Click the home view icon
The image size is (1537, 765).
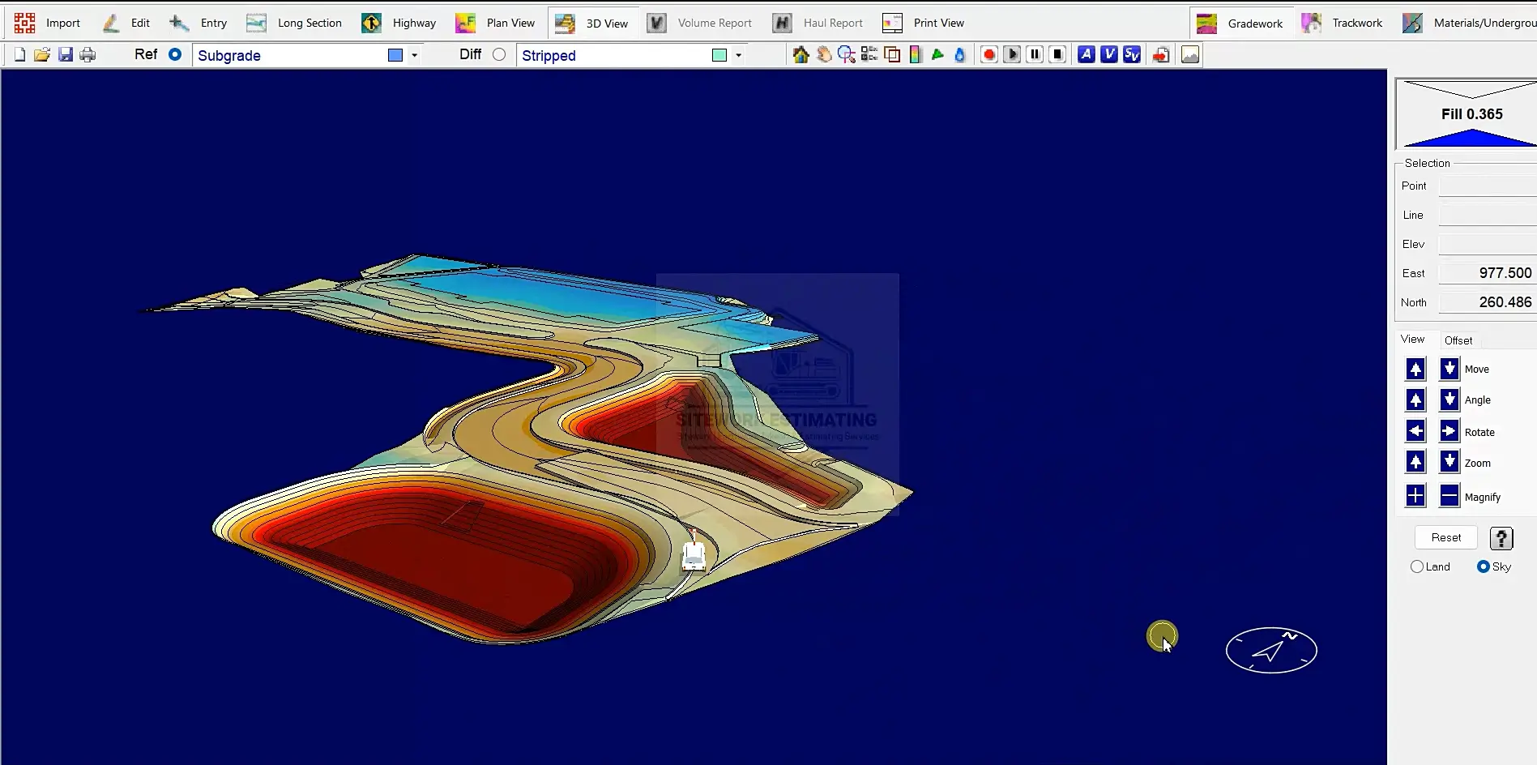(x=801, y=55)
